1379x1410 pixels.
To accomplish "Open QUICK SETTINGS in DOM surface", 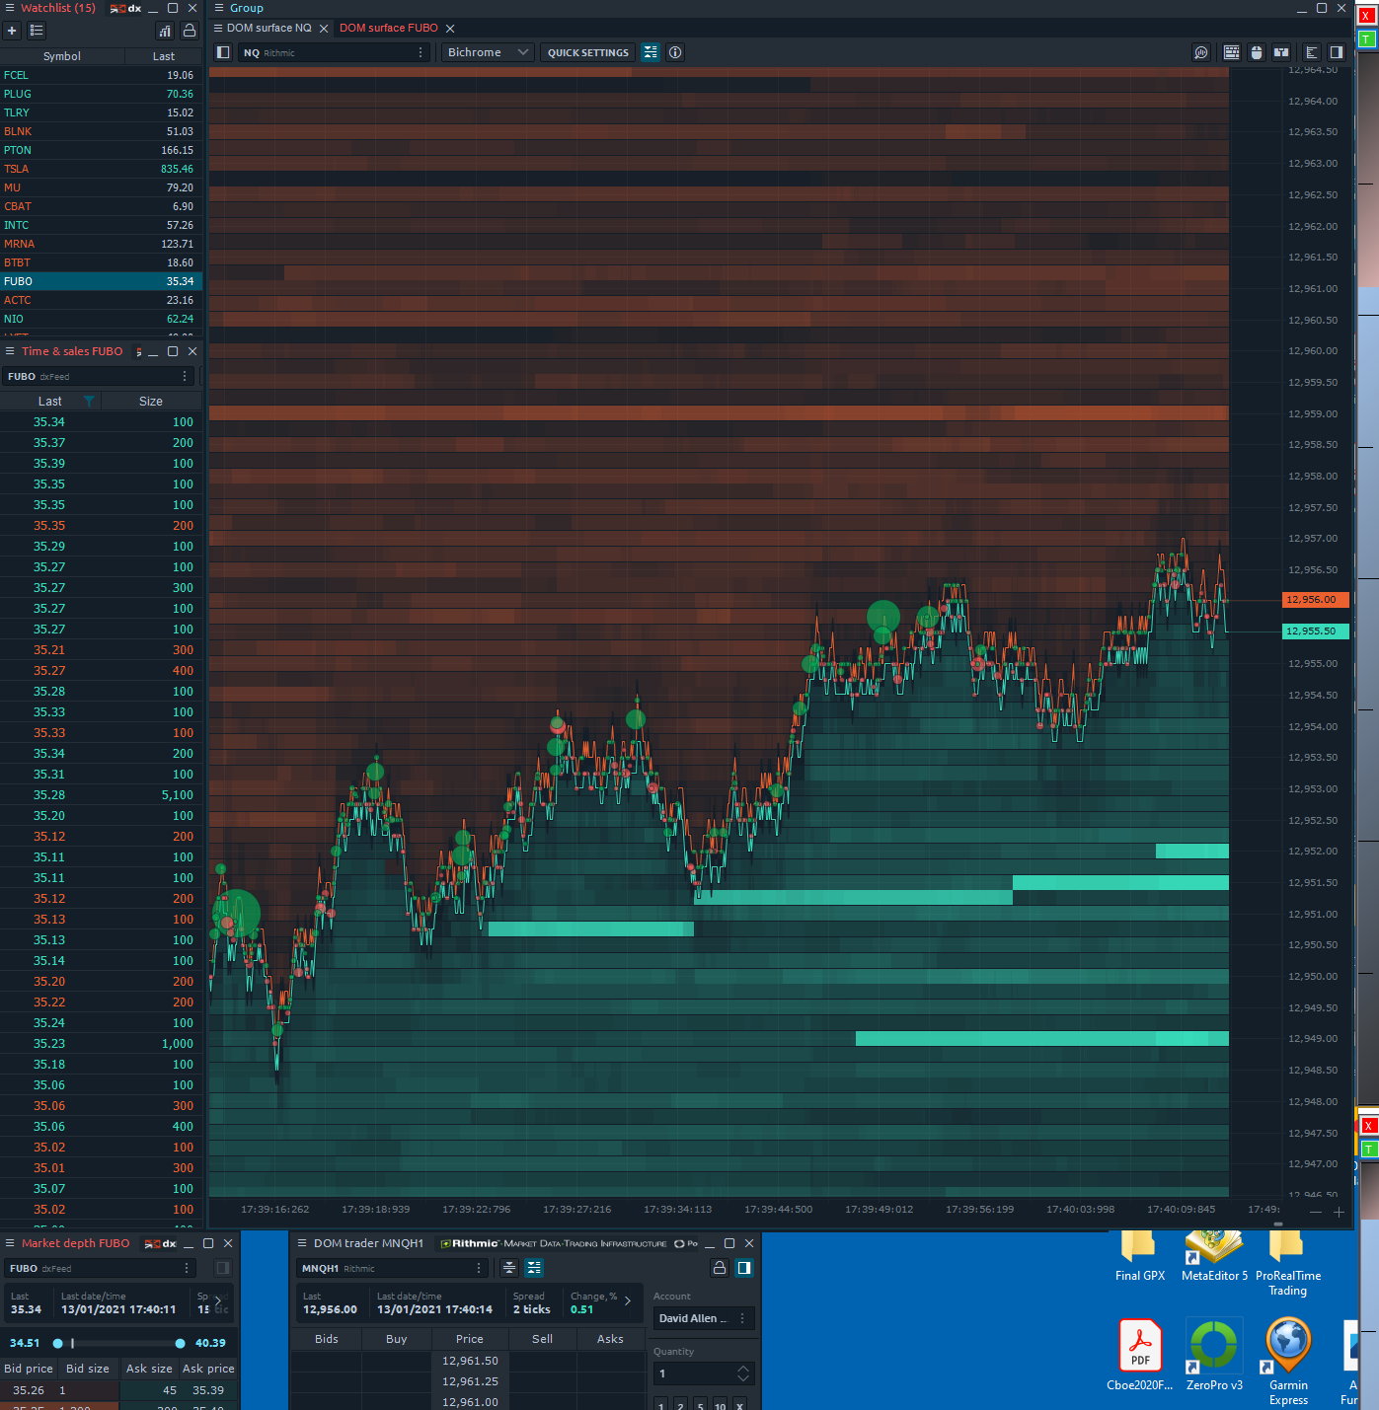I will (x=587, y=52).
